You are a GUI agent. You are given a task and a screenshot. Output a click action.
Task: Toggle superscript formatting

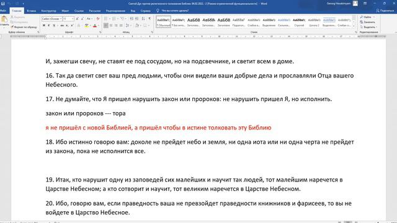72,25
